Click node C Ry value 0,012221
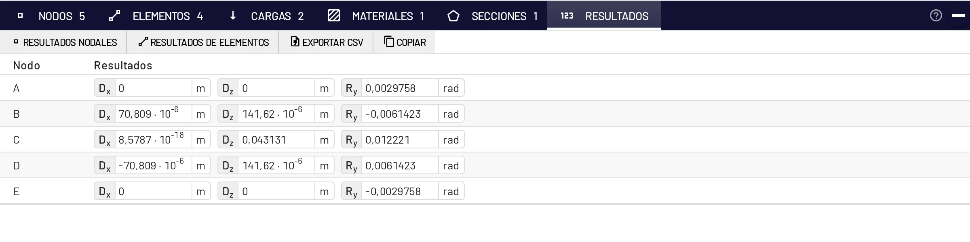Image resolution: width=970 pixels, height=242 pixels. coord(400,140)
